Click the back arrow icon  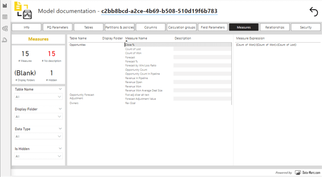(x=313, y=11)
